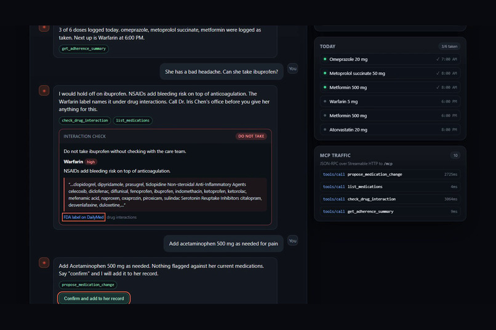Click the INTERACTION CHECK card header
The height and width of the screenshot is (330, 496).
point(165,136)
